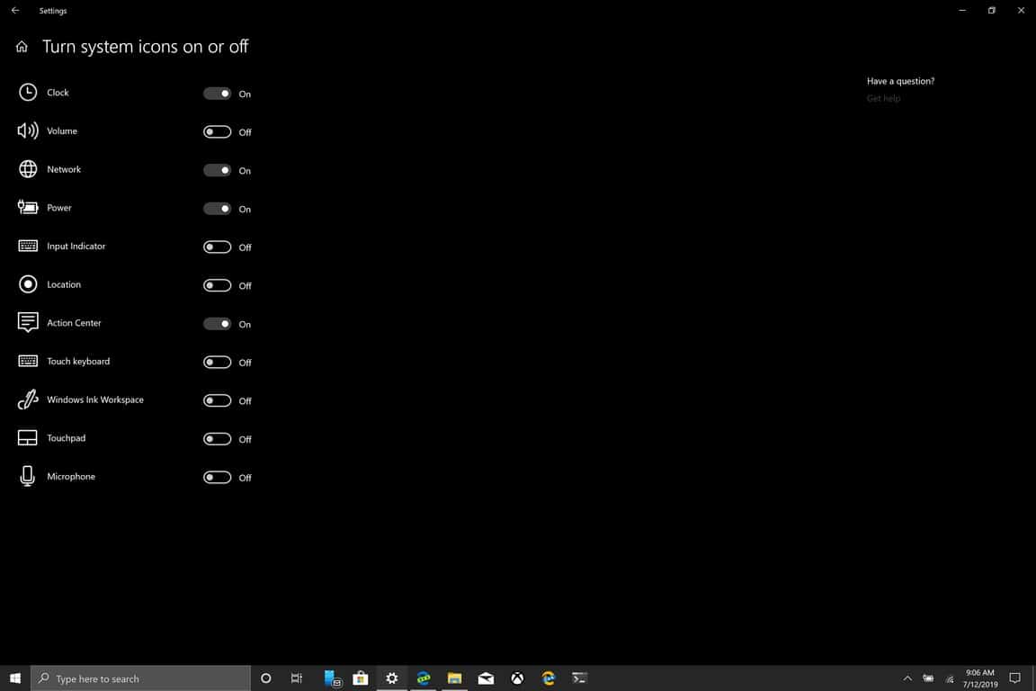The width and height of the screenshot is (1036, 691).
Task: Enable the Microphone icon toggle
Action: [x=217, y=478]
